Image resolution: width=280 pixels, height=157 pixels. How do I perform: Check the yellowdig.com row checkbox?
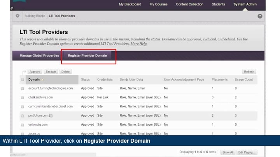point(22,125)
